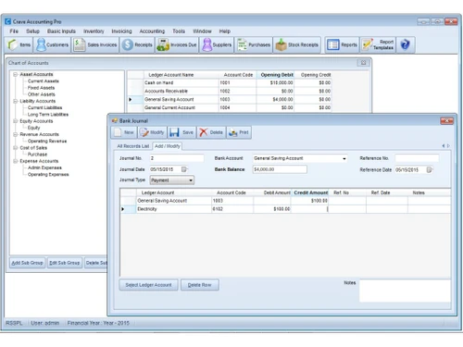Image resolution: width=463 pixels, height=347 pixels.
Task: Open the Window menu
Action: click(x=202, y=31)
